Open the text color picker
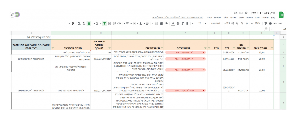Image resolution: width=296 pixels, height=120 pixels. pyautogui.click(x=173, y=23)
